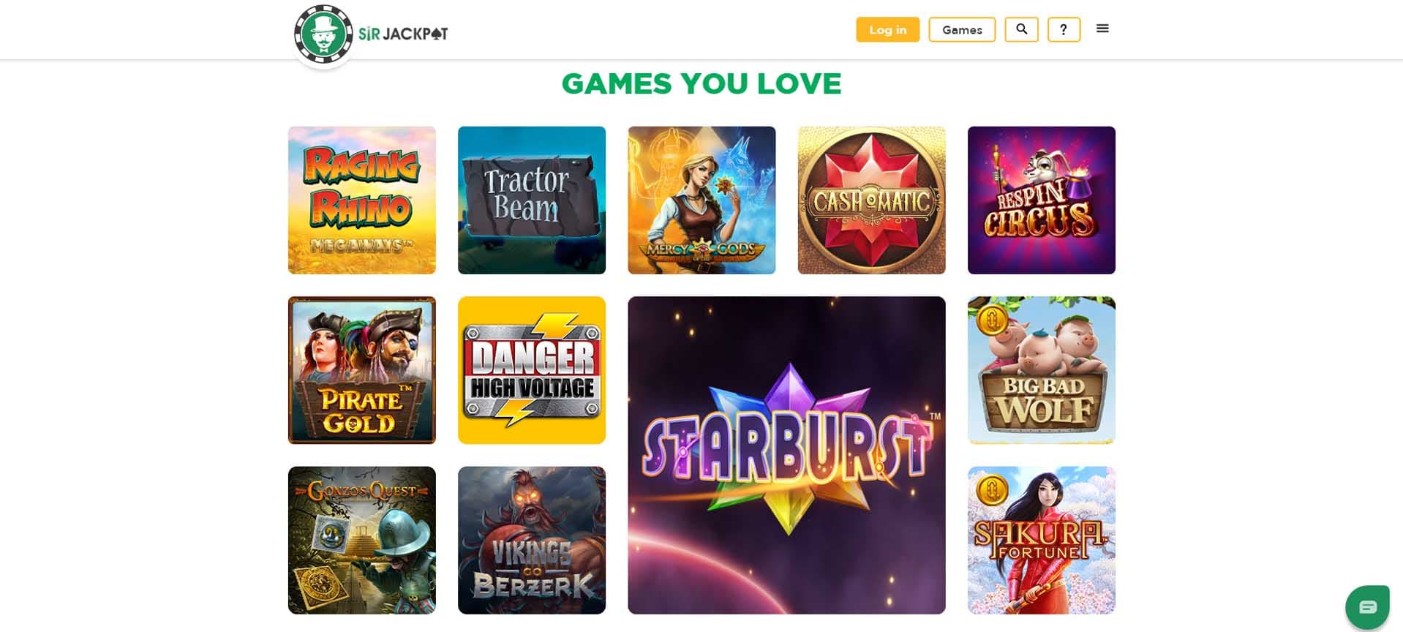Open the Cash-o-Matic game tile
The width and height of the screenshot is (1403, 632).
[x=871, y=200]
